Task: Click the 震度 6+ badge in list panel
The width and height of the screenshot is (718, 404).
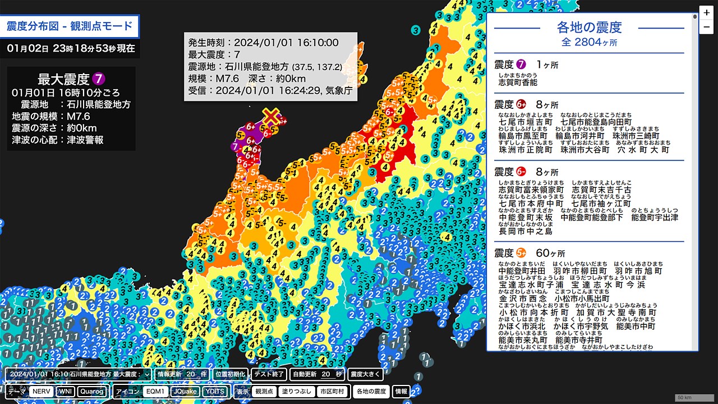Action: (x=521, y=104)
